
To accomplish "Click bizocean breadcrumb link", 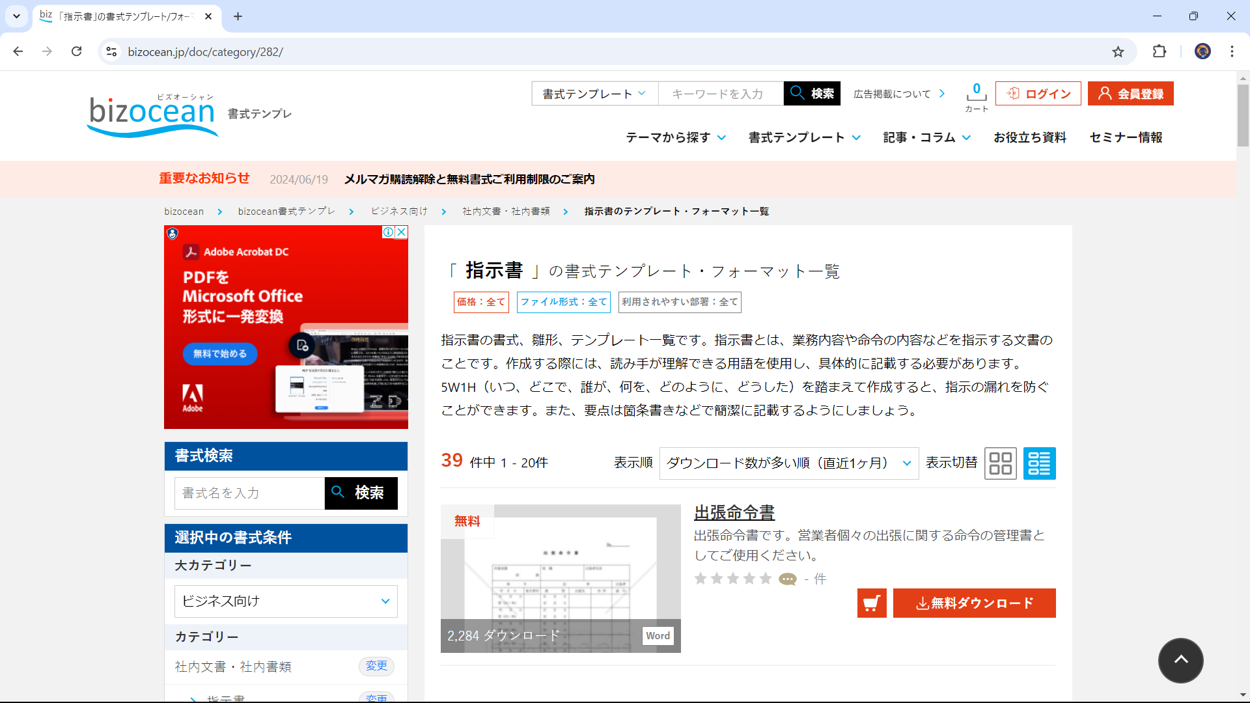I will pos(184,212).
